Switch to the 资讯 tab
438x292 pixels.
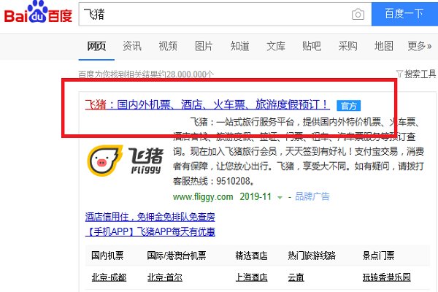[132, 46]
